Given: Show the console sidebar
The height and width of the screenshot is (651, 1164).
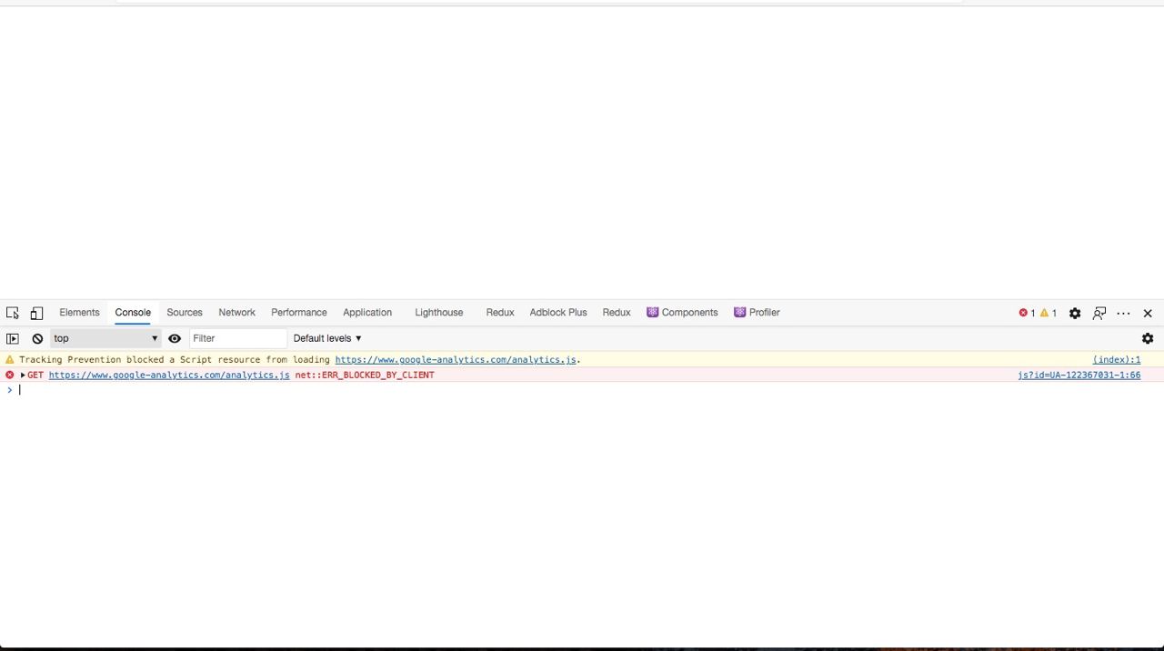Looking at the screenshot, I should (x=13, y=338).
